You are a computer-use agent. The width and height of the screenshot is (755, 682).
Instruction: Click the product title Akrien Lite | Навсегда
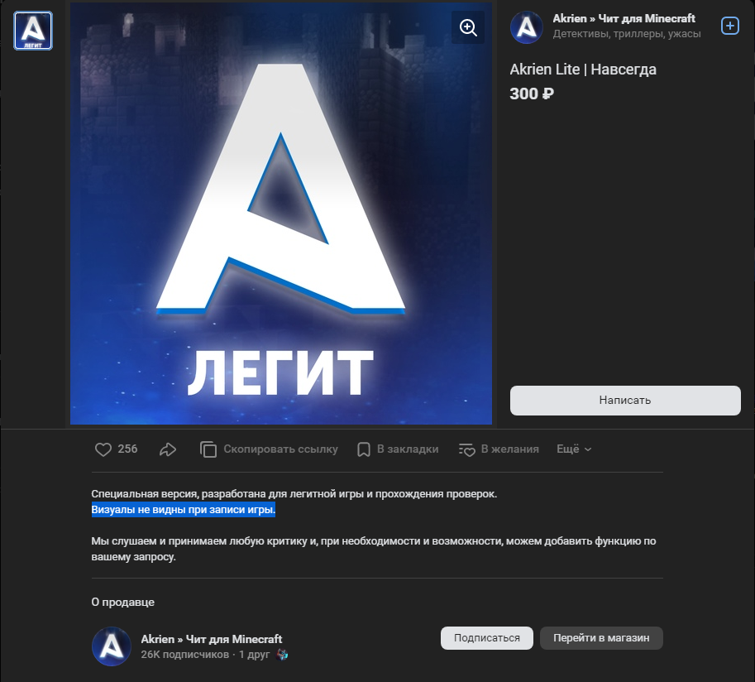(583, 70)
